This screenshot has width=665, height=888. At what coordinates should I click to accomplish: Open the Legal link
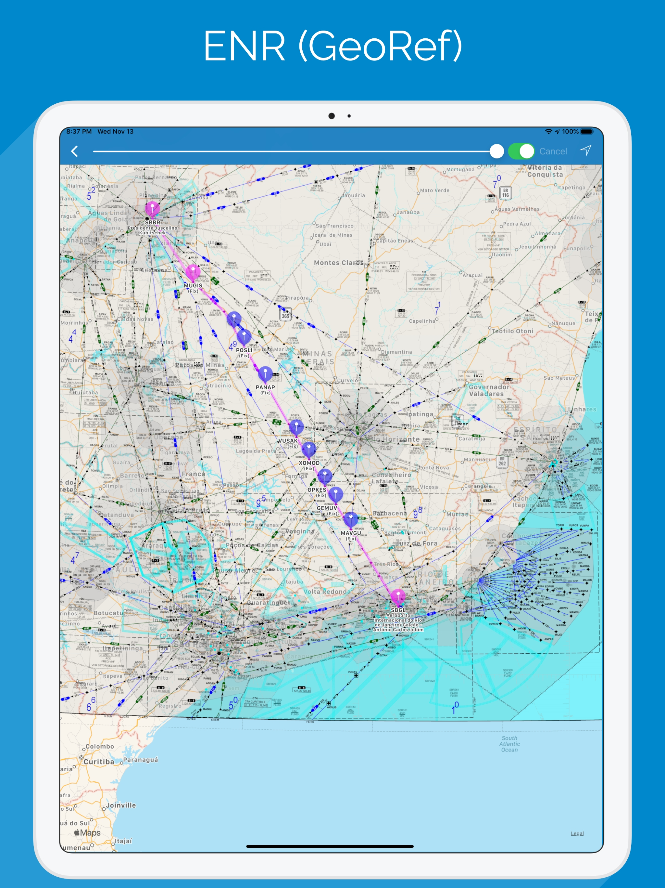point(577,833)
